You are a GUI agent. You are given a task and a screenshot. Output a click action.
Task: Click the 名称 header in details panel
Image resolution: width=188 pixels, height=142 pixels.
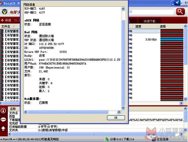[13, 109]
